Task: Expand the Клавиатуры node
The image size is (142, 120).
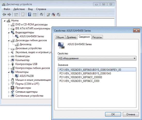Action: [9, 56]
